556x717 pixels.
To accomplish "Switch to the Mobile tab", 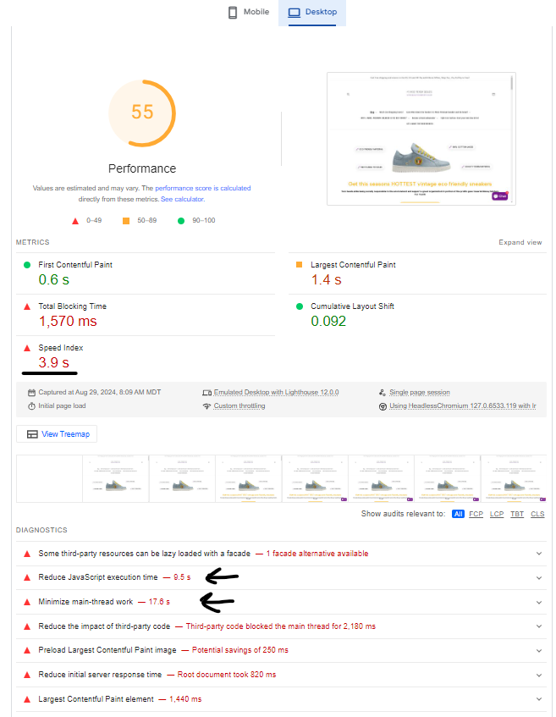I will coord(249,13).
